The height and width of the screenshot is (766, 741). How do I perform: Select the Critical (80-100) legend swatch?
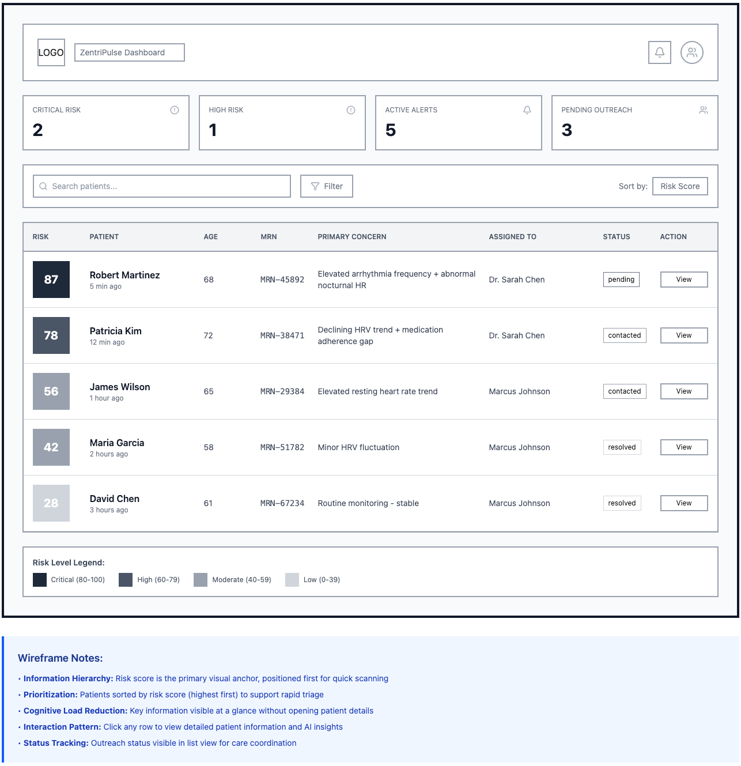tap(40, 580)
